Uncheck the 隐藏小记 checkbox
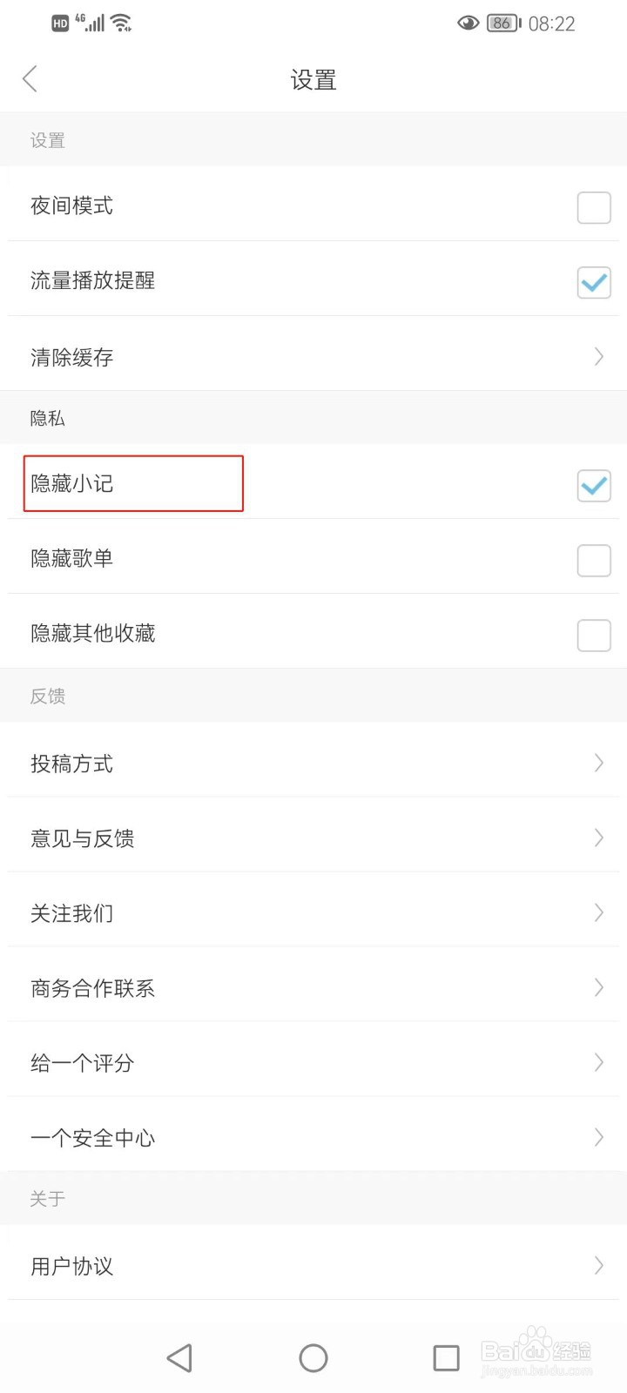 [x=594, y=486]
